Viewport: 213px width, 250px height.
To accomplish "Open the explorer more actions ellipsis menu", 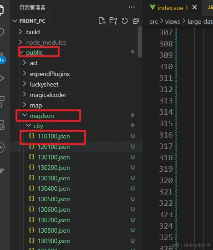I will coord(132,7).
